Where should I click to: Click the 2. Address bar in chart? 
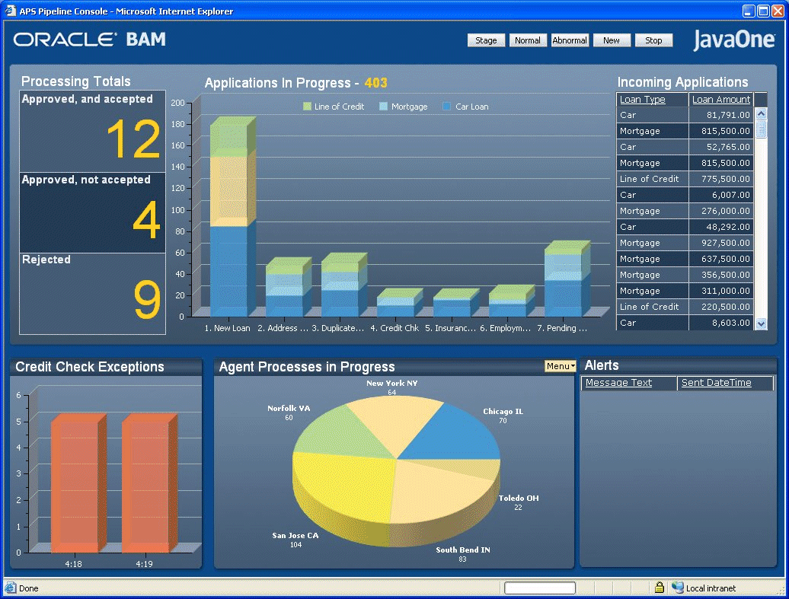coord(289,287)
